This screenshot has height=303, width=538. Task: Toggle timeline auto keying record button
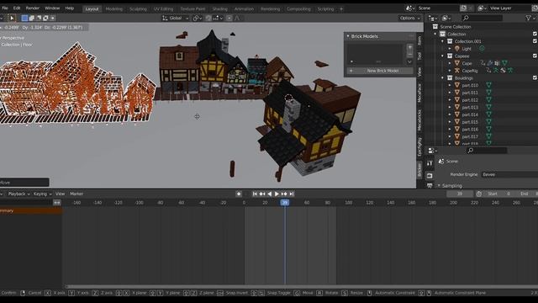[239, 194]
